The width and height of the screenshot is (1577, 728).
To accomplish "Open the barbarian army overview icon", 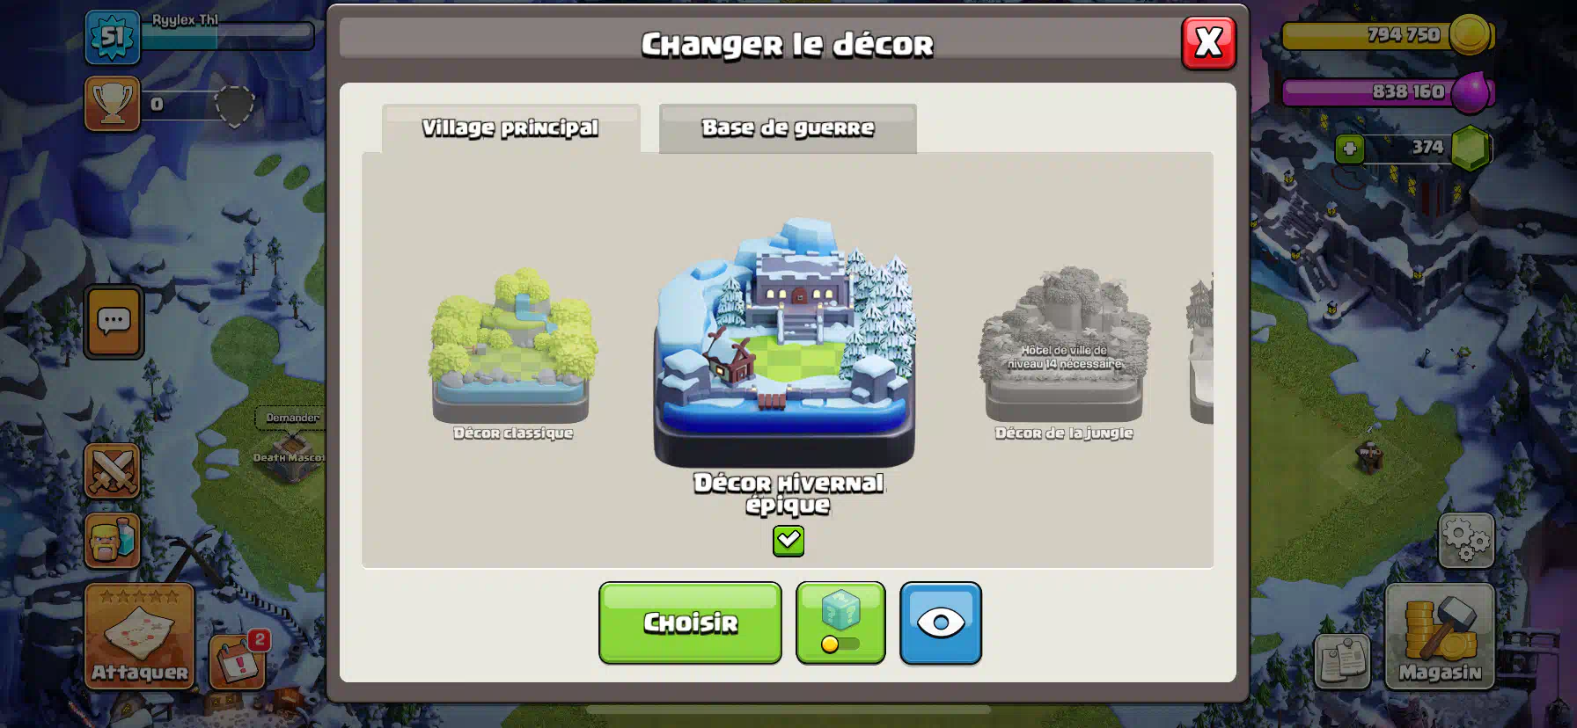I will pos(112,540).
